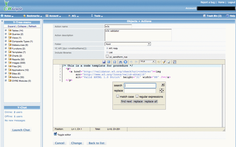The height and width of the screenshot is (147, 236).
Task: Open Trash Bin (2)
Action: coord(212,16)
